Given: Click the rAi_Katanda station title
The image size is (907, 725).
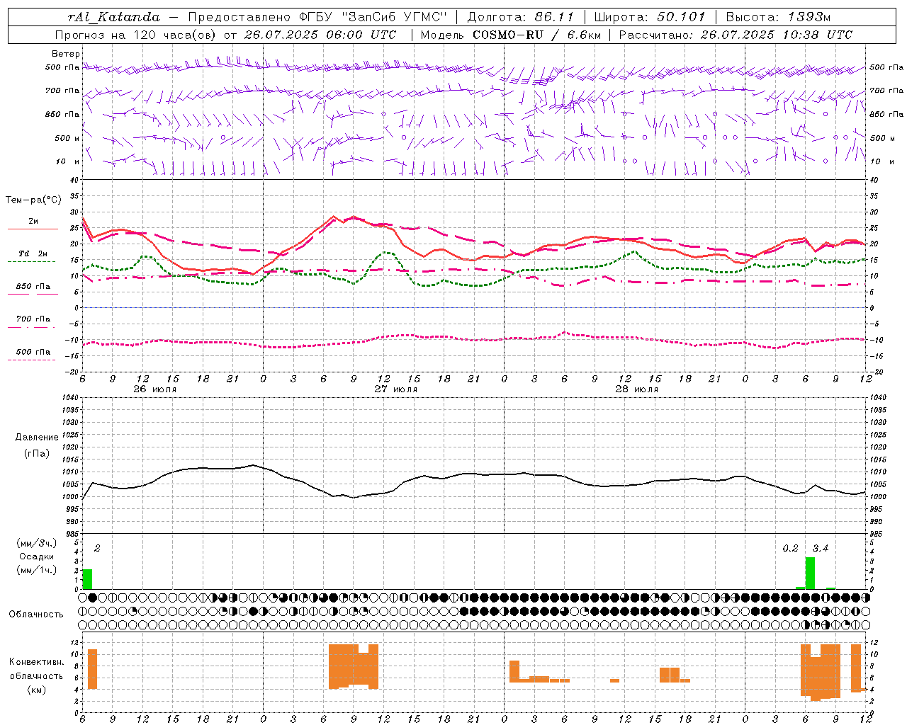Looking at the screenshot, I should [x=114, y=17].
